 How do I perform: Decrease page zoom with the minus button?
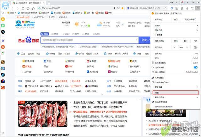point(175,47)
